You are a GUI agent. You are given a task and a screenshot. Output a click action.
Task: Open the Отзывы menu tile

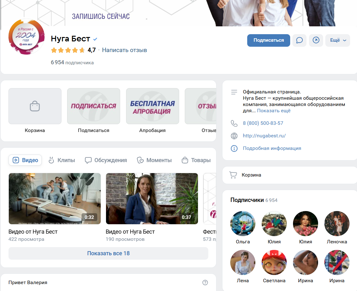pyautogui.click(x=200, y=106)
